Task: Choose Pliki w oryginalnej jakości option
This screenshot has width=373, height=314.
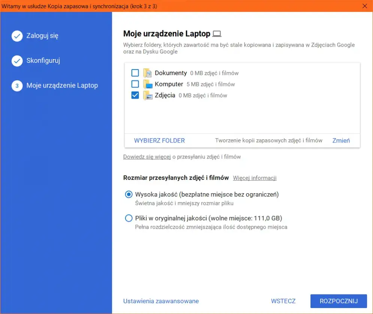Action: coord(129,218)
